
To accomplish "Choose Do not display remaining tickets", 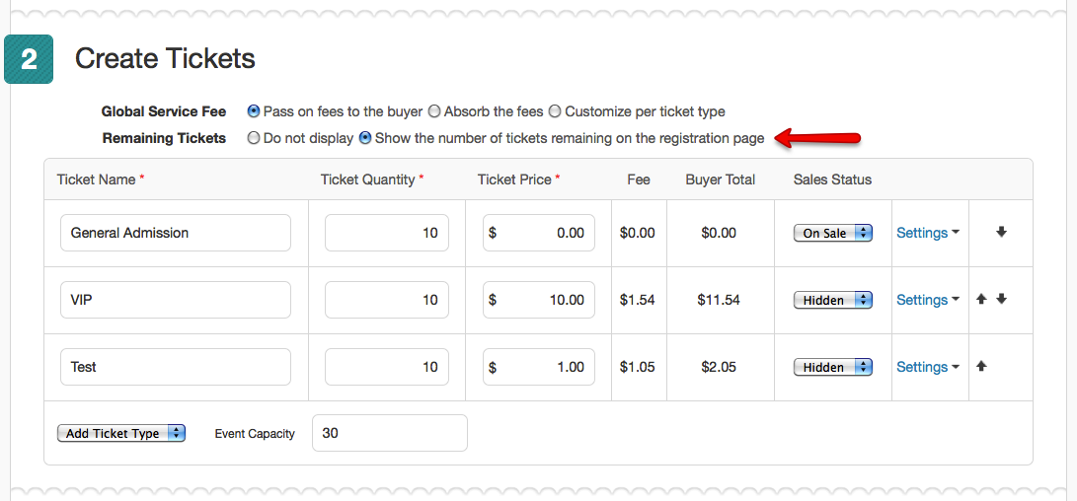I will [x=254, y=138].
